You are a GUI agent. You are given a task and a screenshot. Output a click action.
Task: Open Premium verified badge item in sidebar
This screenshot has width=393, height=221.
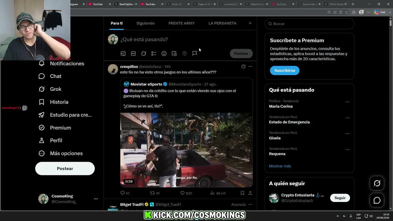pos(55,128)
